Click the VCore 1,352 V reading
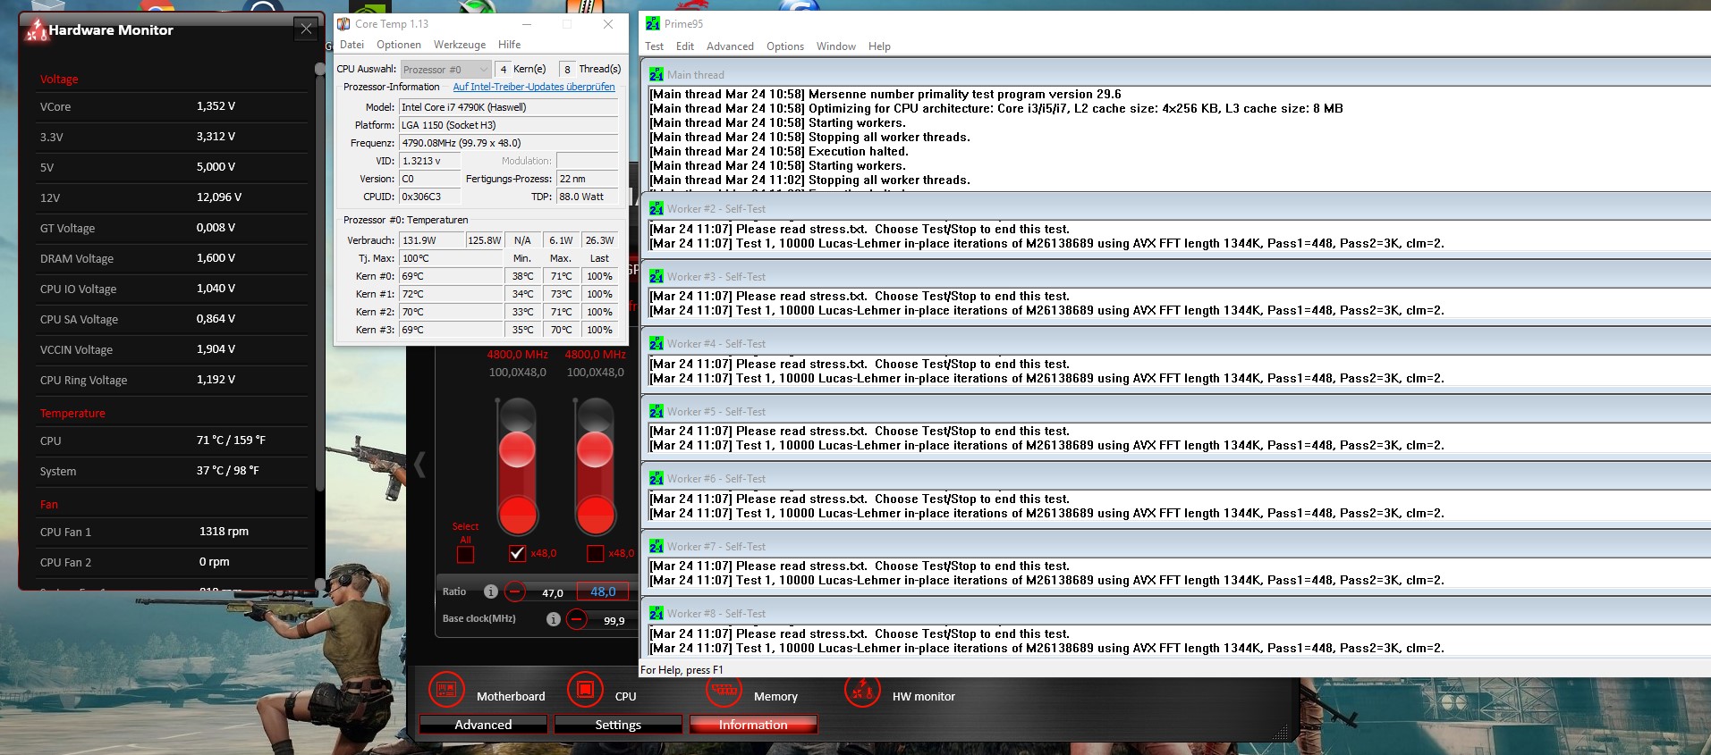 216,106
